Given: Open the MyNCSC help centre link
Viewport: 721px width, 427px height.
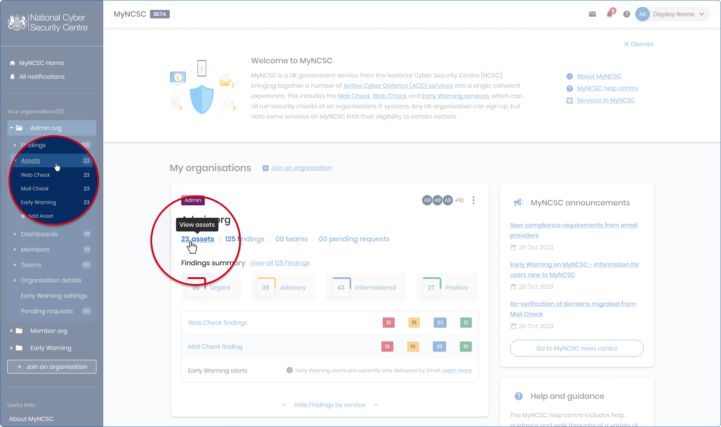Looking at the screenshot, I should [x=607, y=88].
